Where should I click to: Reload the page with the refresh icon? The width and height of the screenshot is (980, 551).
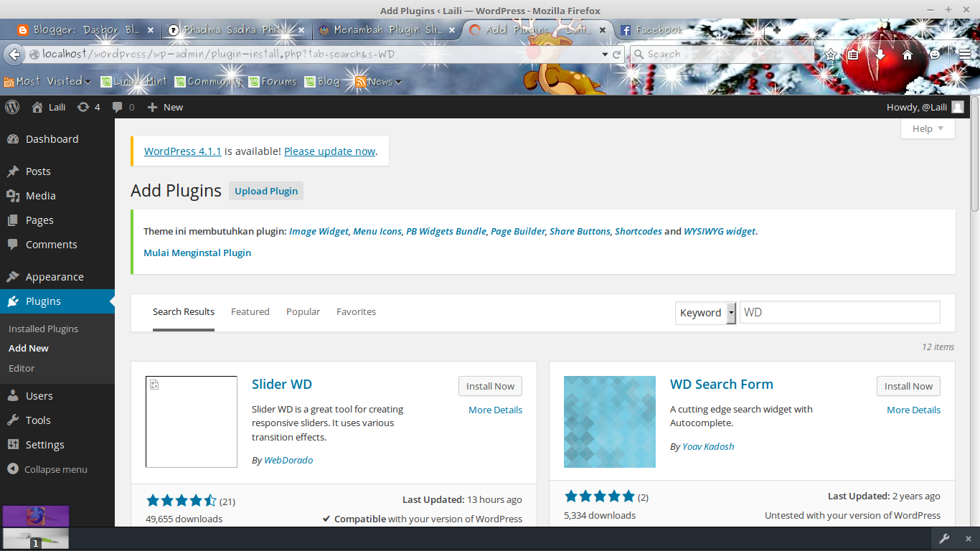pyautogui.click(x=616, y=55)
